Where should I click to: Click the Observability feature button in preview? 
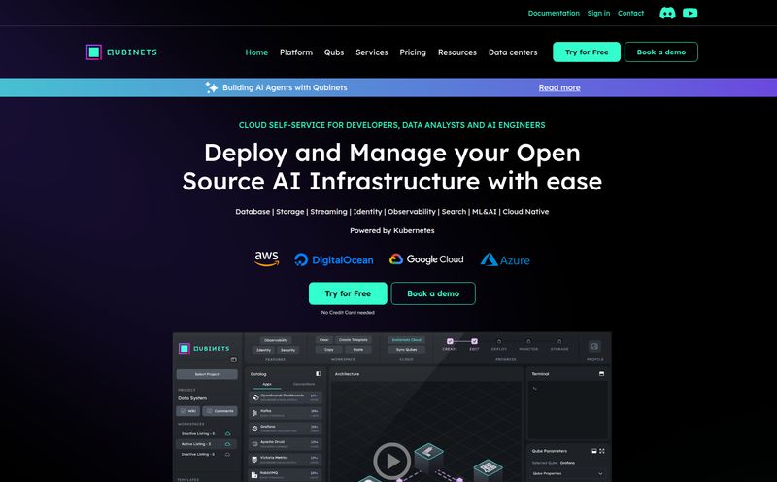click(276, 341)
